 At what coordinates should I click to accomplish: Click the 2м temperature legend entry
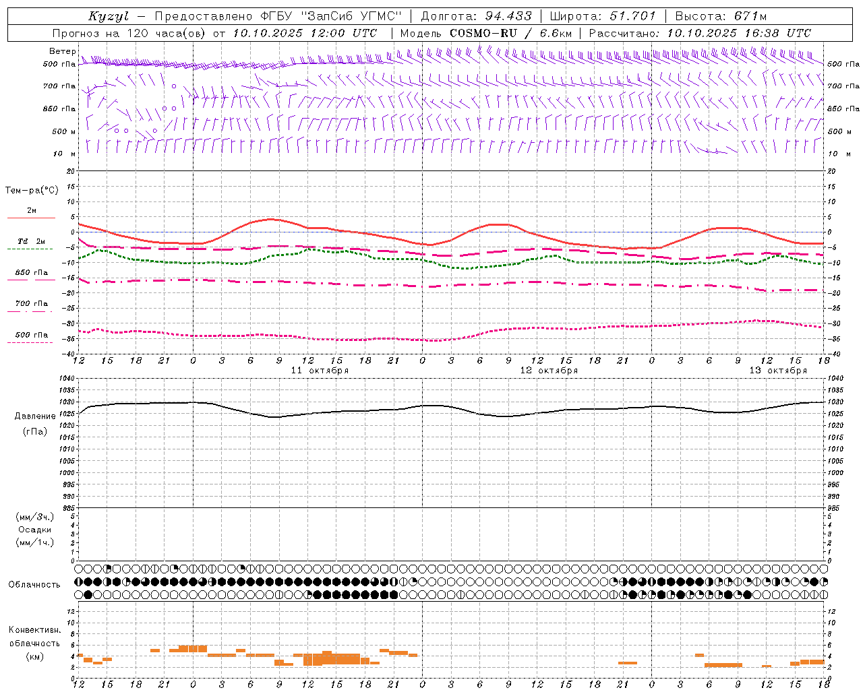coord(32,210)
